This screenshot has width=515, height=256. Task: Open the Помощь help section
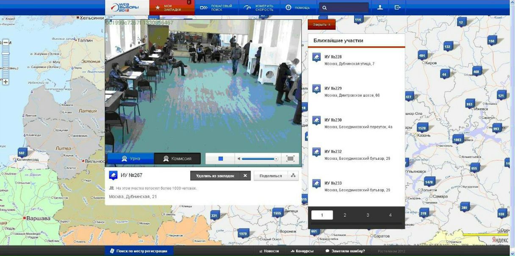tap(298, 8)
